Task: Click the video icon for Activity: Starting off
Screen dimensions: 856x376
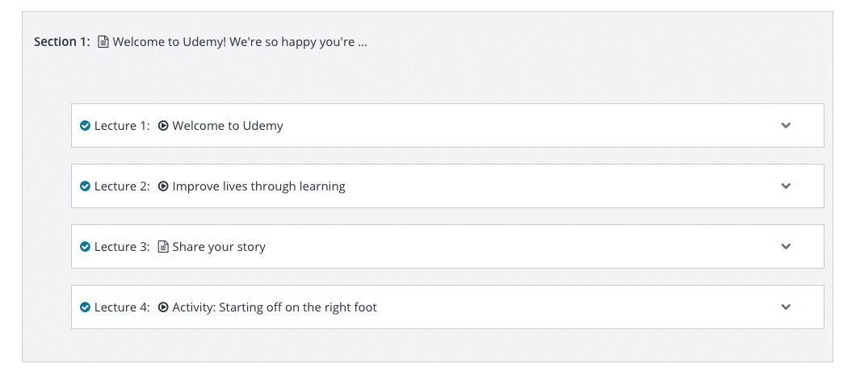Action: click(x=162, y=307)
